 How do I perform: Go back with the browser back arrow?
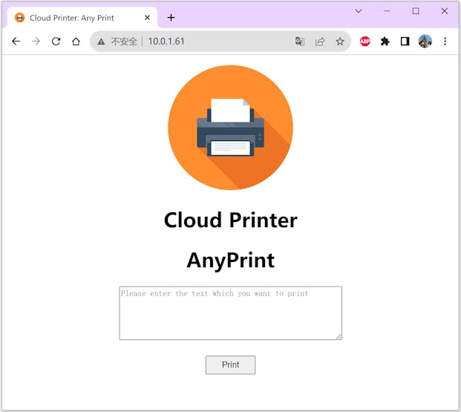[x=16, y=41]
